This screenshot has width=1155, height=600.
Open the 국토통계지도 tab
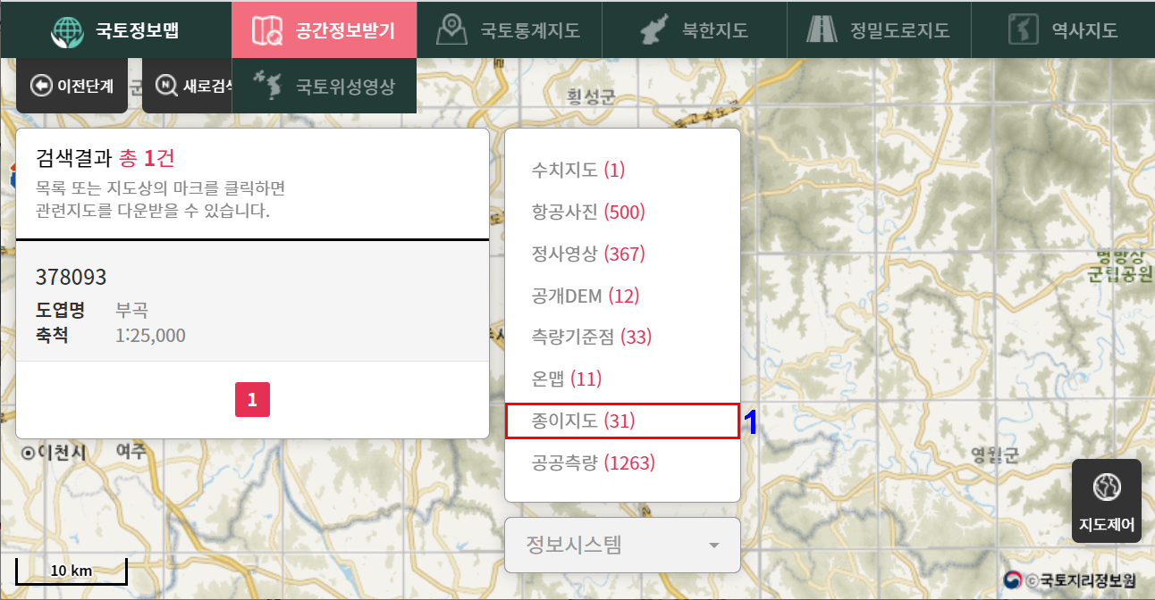[509, 29]
